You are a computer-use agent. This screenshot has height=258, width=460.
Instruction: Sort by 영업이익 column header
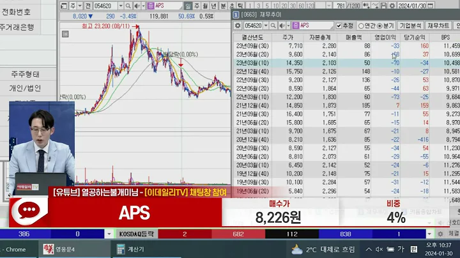(385, 37)
